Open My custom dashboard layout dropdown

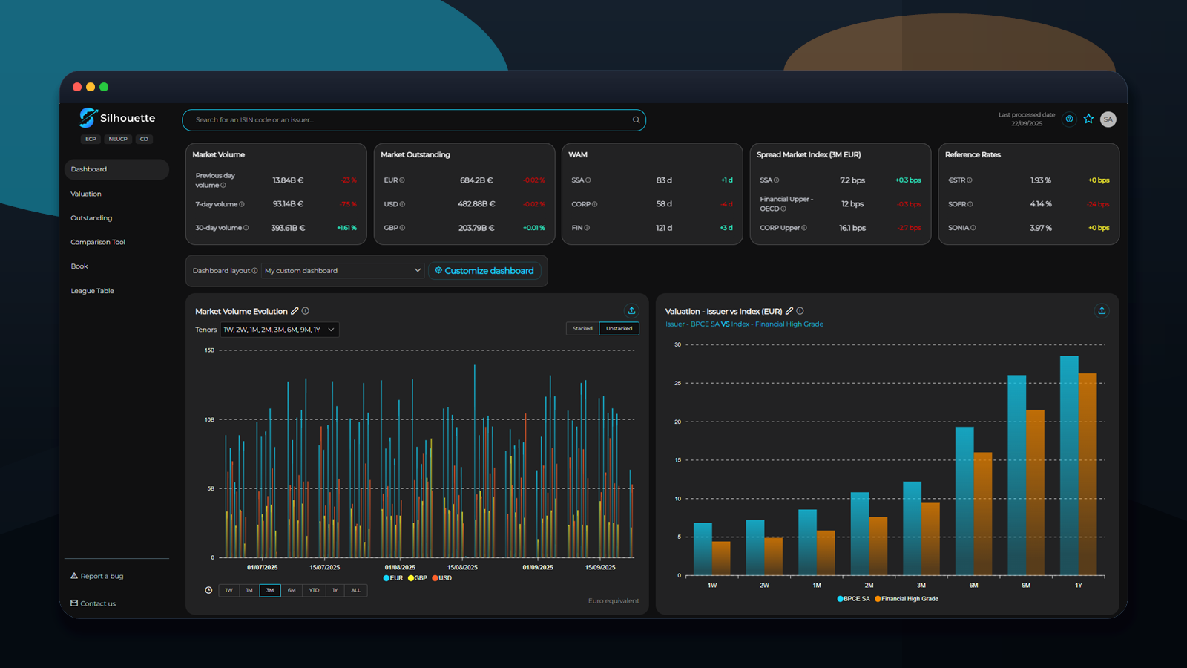click(x=343, y=271)
